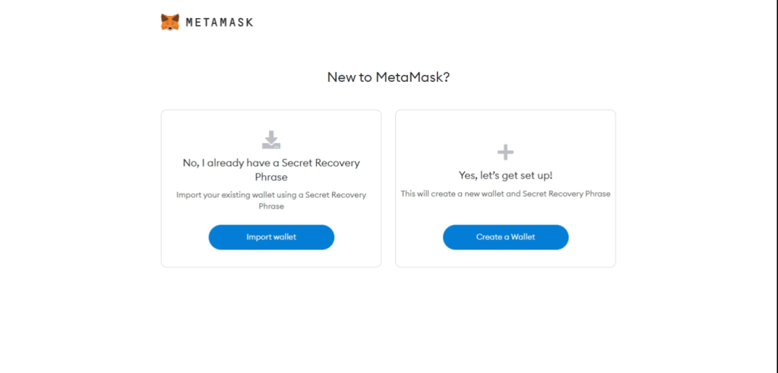Click final word "Phrase" of import description

click(271, 206)
